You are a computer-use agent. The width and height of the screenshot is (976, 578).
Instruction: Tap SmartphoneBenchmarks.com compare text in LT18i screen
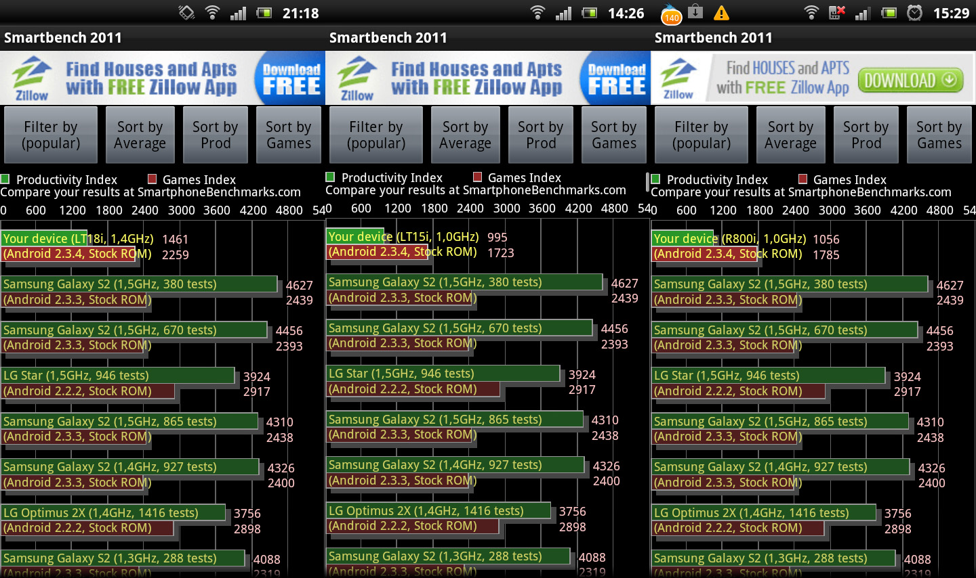pos(150,192)
